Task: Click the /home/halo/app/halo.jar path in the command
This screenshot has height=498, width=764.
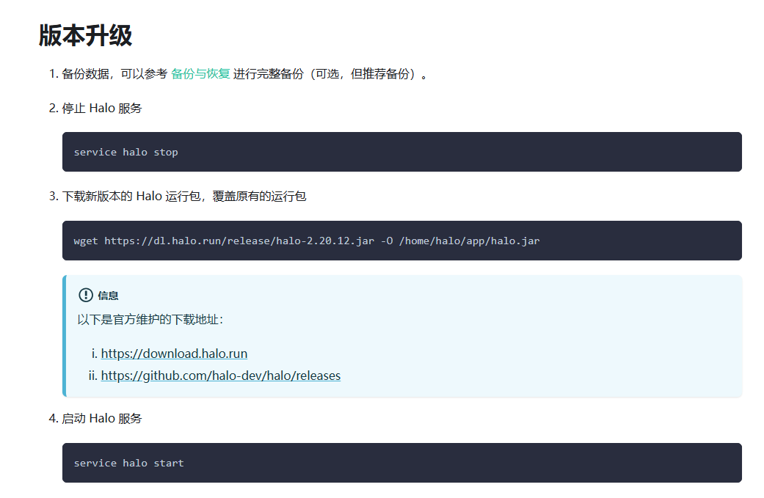Action: (x=469, y=241)
